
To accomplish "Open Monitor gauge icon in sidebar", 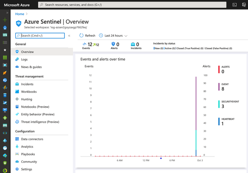I will tap(5, 148).
